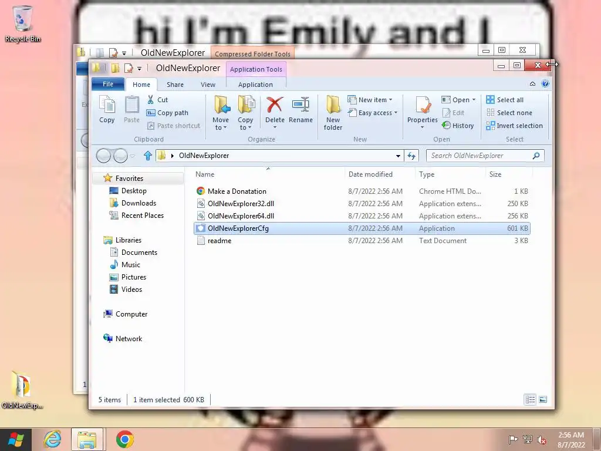Click Select all in the ribbon
The image size is (601, 451).
pos(505,100)
